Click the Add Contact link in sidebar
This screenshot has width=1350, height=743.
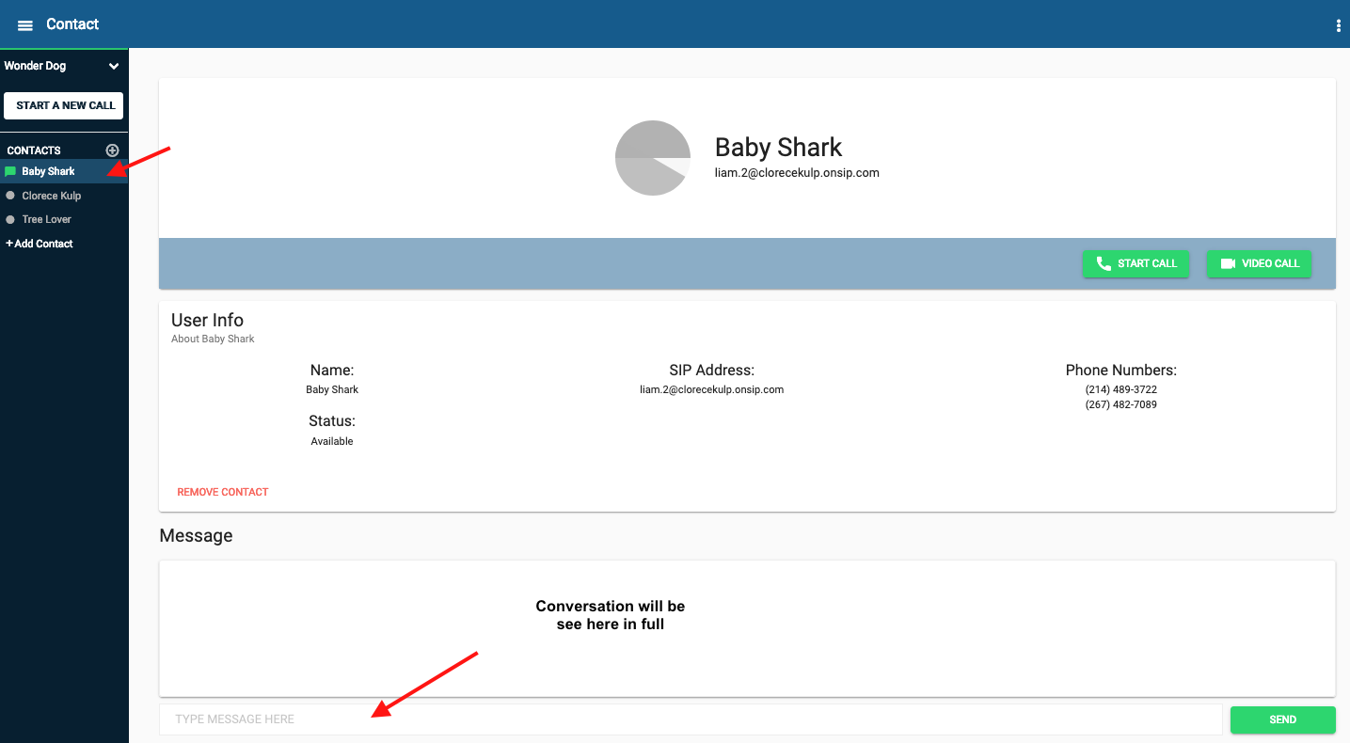click(x=39, y=243)
